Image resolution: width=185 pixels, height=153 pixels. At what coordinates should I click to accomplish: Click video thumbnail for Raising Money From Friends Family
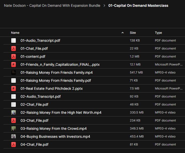14,72
